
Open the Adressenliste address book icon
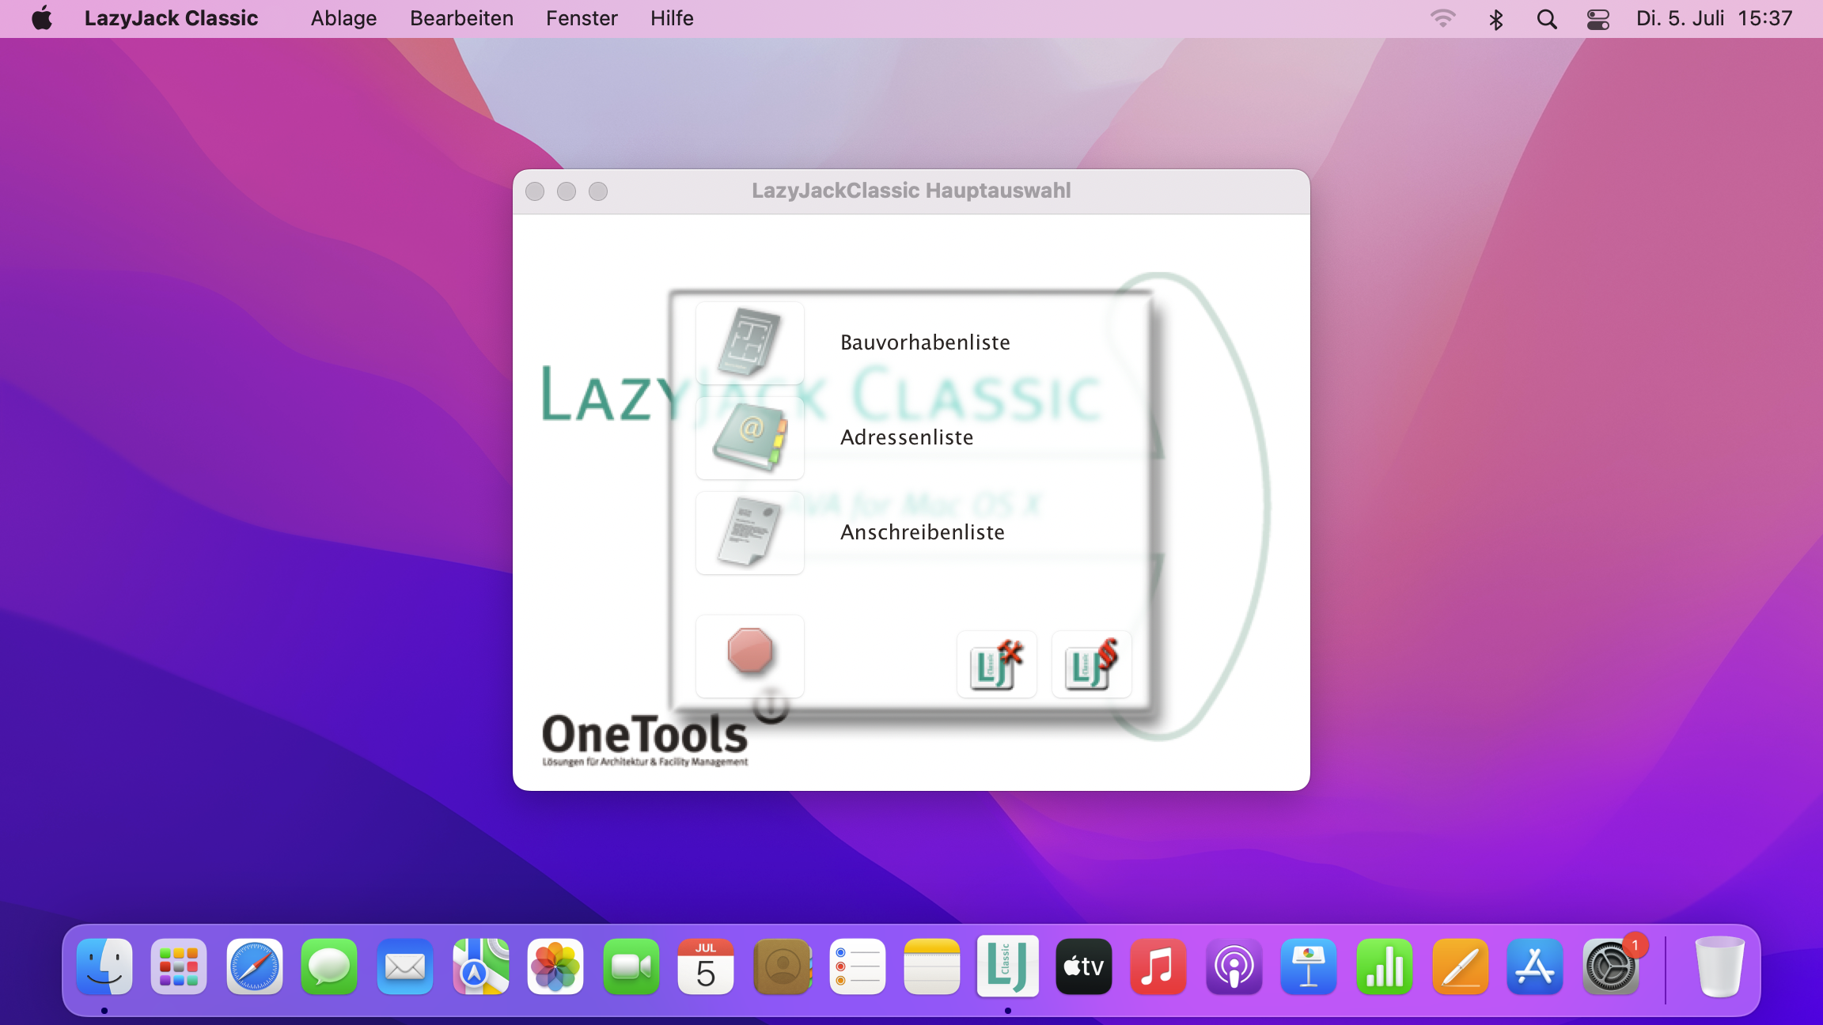[749, 437]
